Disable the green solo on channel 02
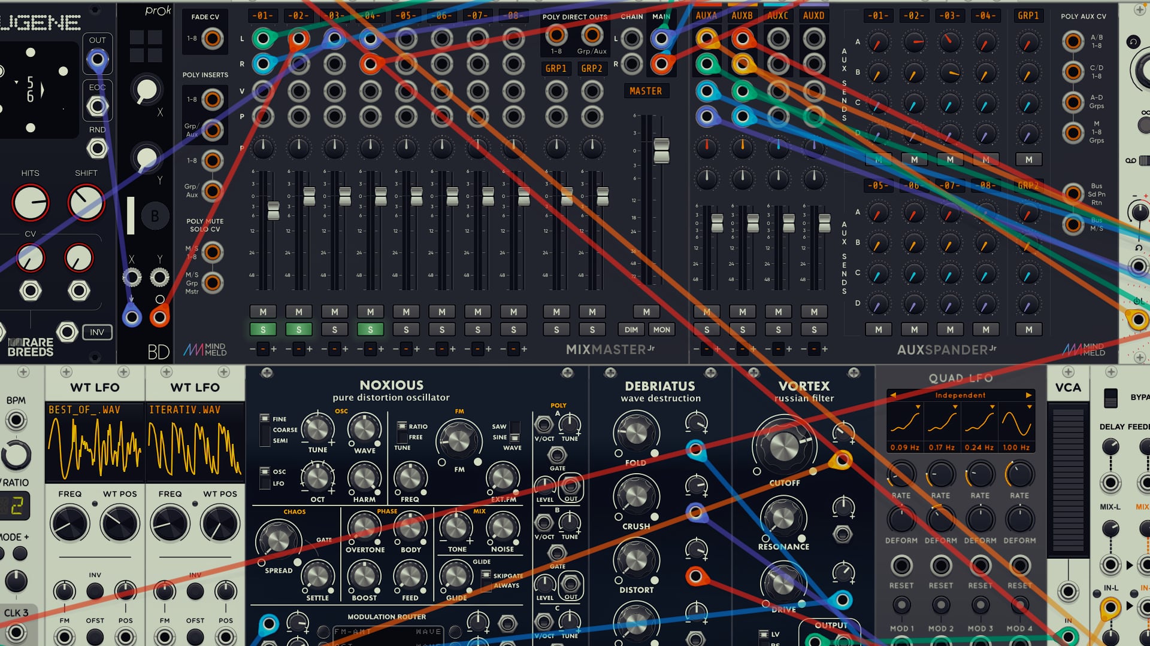The image size is (1150, 646). [x=298, y=329]
